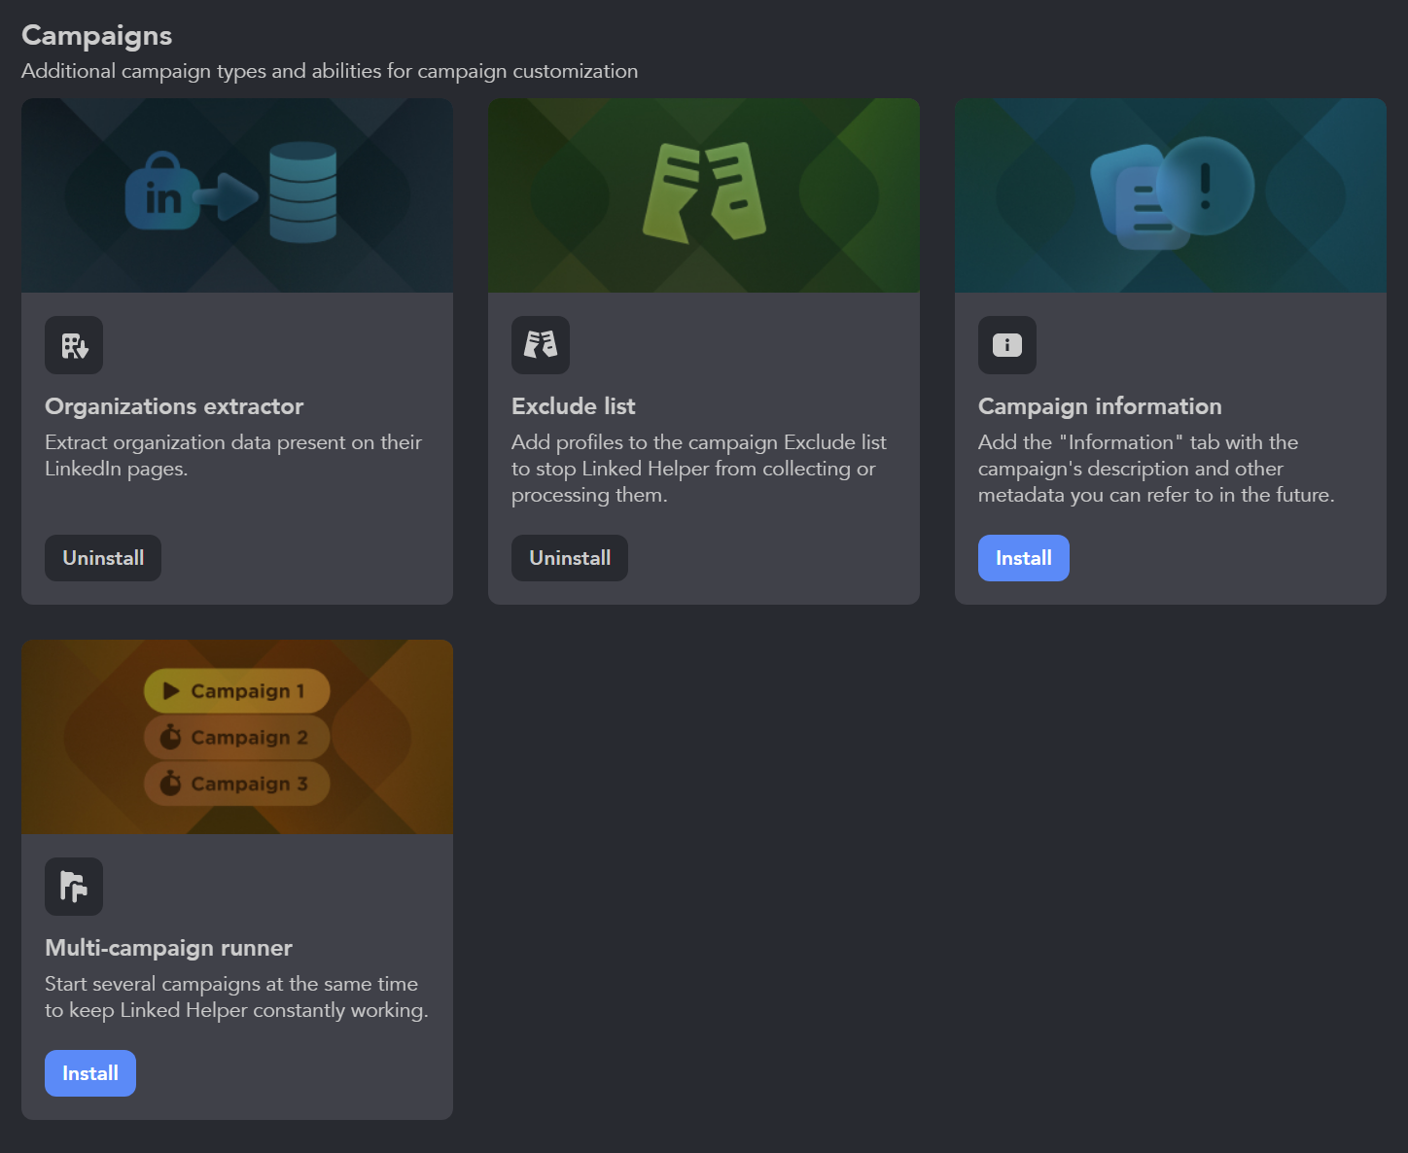
Task: Click the timer icon beside Campaign 3
Action: [x=172, y=784]
